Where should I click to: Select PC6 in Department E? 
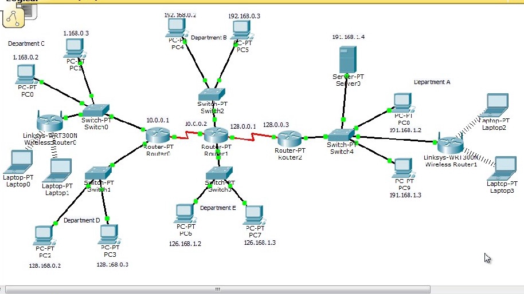point(184,214)
